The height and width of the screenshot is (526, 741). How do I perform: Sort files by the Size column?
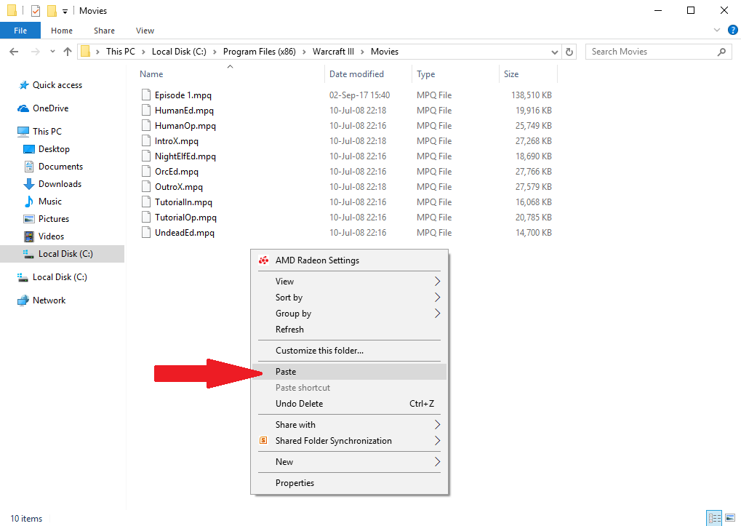click(511, 74)
